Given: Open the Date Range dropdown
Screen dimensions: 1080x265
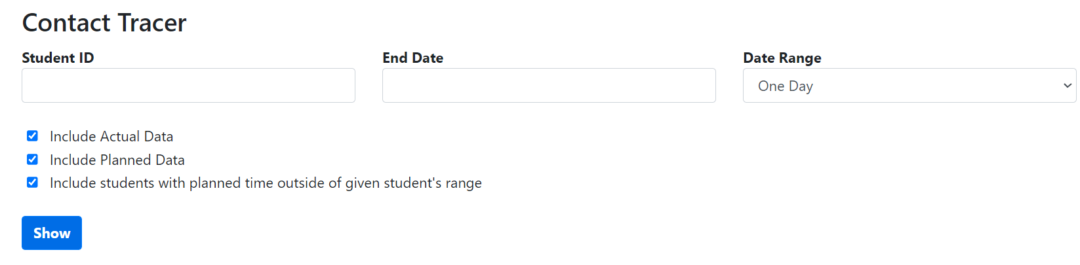Looking at the screenshot, I should (x=909, y=86).
